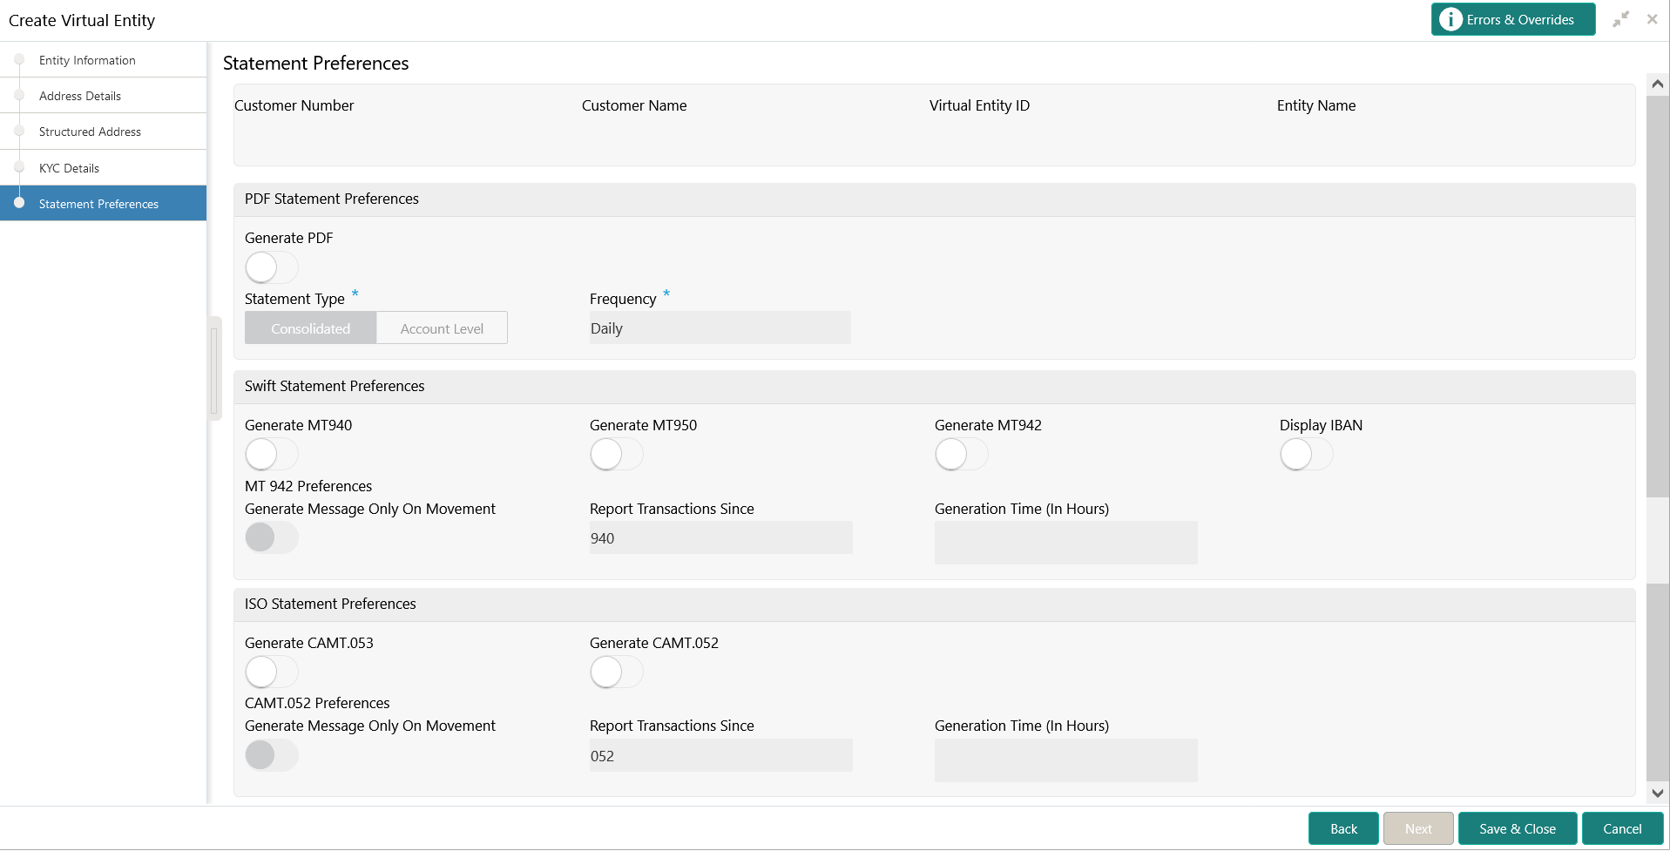Viewport: 1670px width, 851px height.
Task: Go to Entity Information step
Action: [x=87, y=60]
